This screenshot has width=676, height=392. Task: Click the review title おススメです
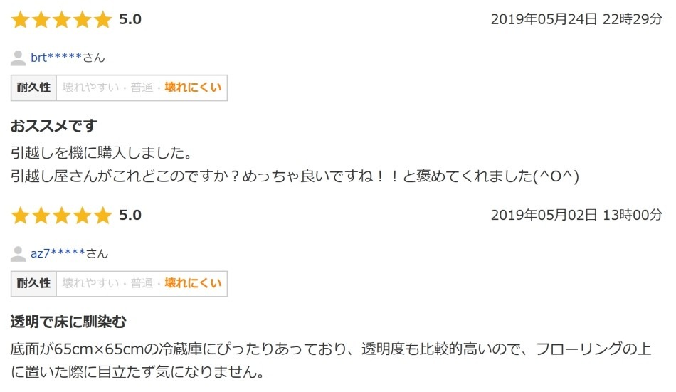(54, 126)
